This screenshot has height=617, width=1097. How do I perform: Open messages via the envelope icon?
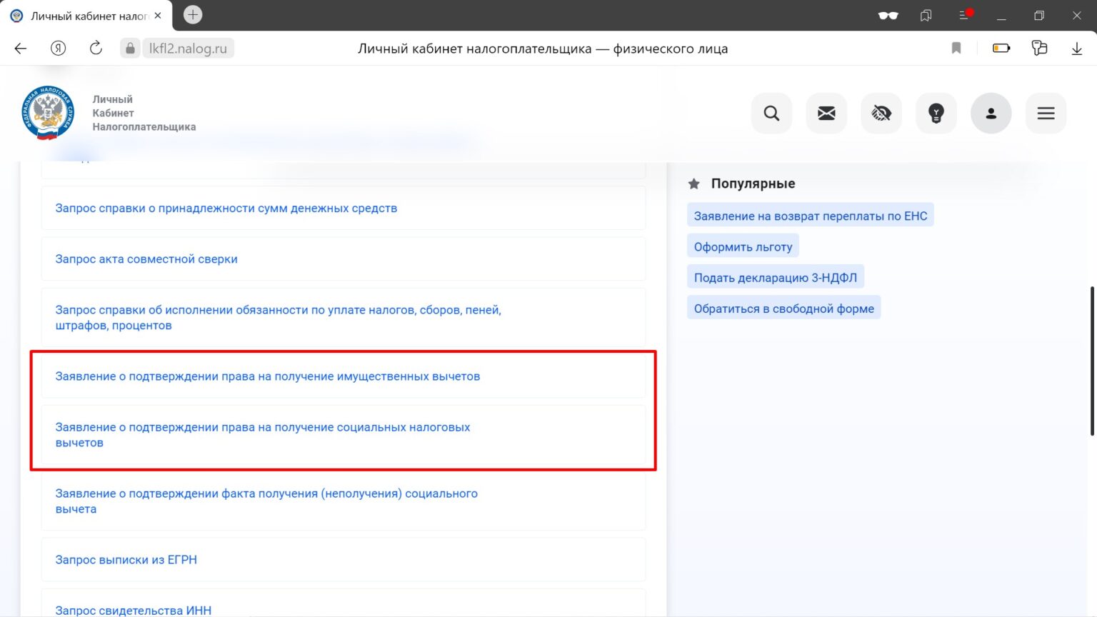pos(826,113)
